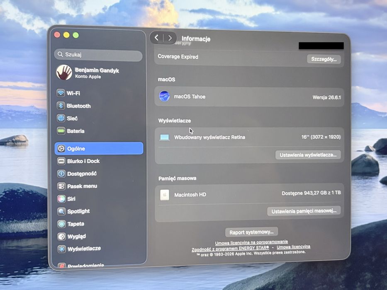Screen dimensions: 387x290
Task: Click the Wygląd appearance icon
Action: pyautogui.click(x=62, y=237)
